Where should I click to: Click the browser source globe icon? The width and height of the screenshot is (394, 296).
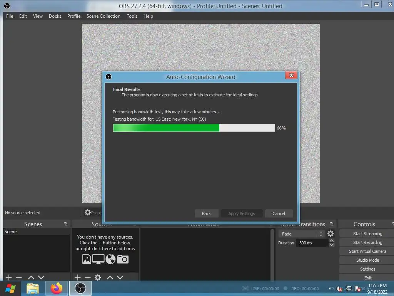pyautogui.click(x=110, y=259)
